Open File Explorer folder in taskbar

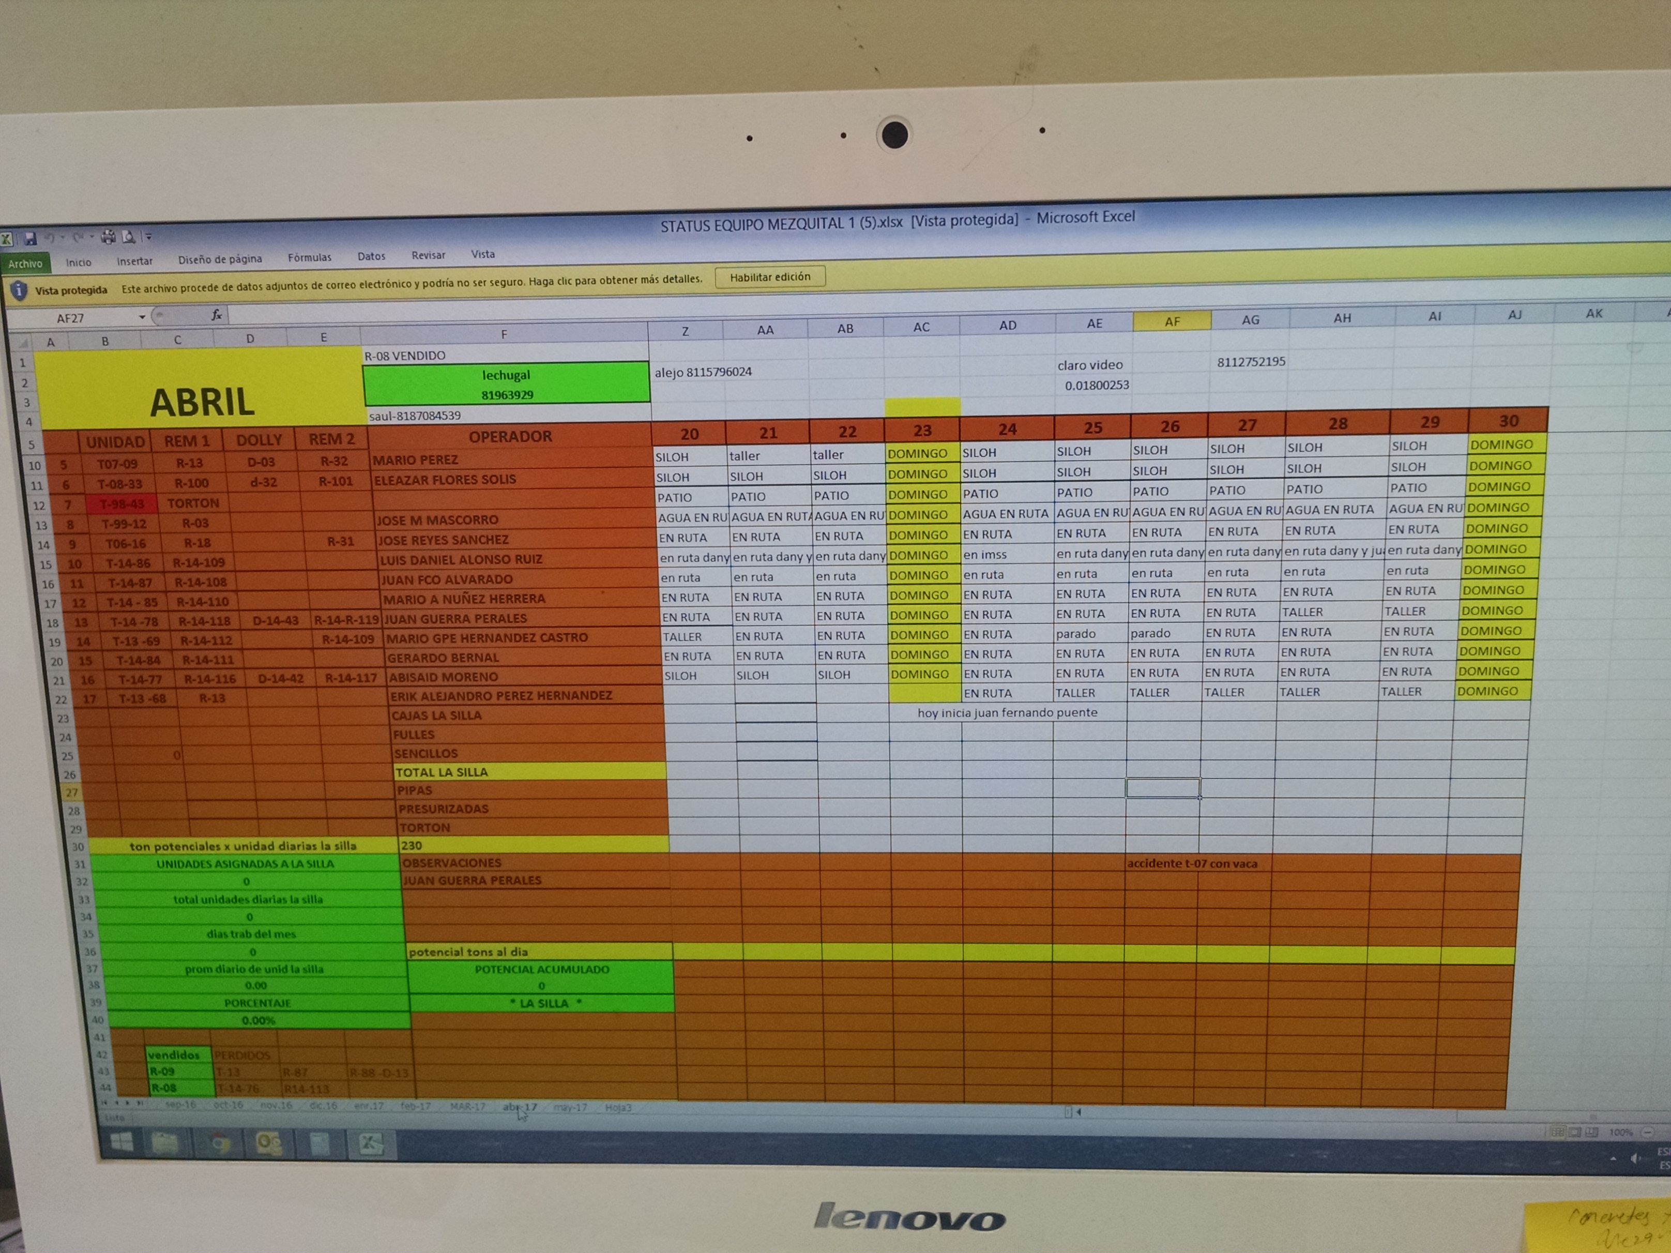[166, 1143]
